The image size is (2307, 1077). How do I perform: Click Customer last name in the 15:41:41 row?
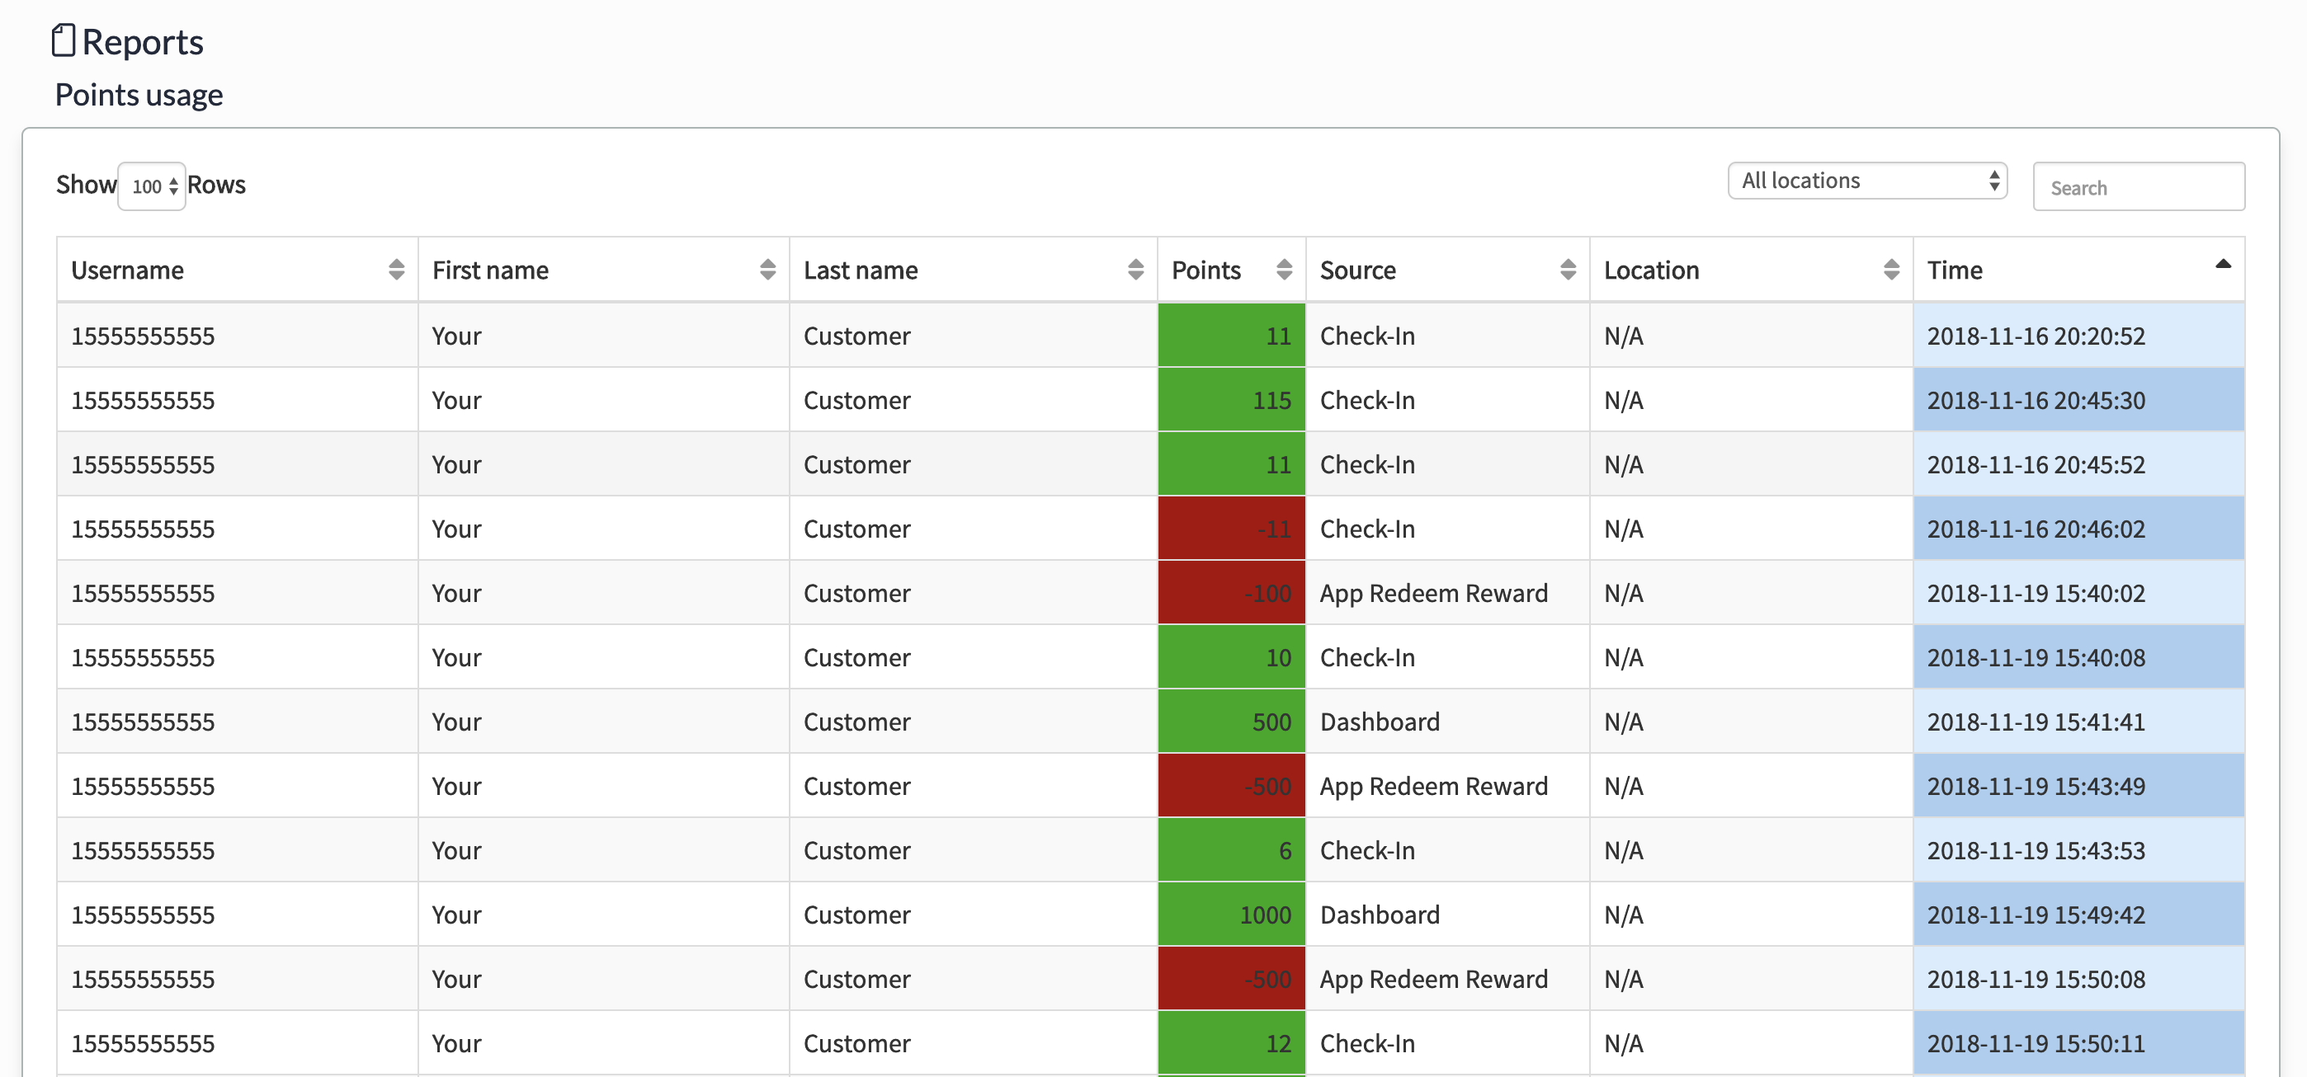click(856, 722)
